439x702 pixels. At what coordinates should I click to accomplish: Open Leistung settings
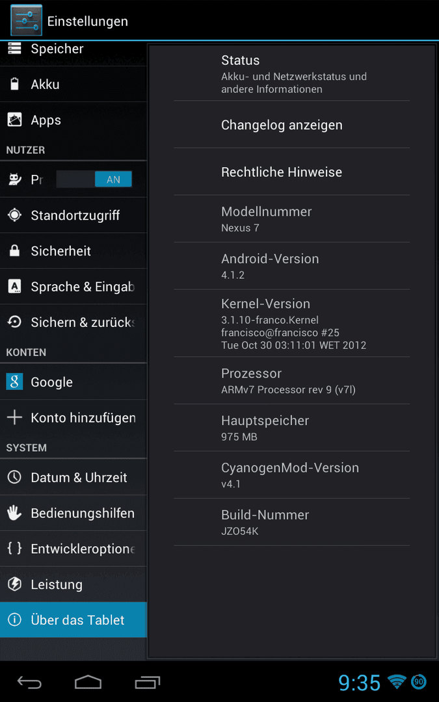pos(73,584)
